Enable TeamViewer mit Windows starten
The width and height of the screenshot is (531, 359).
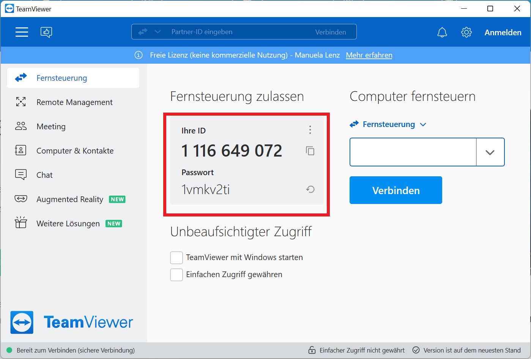176,258
